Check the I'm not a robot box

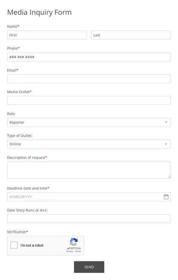14,245
